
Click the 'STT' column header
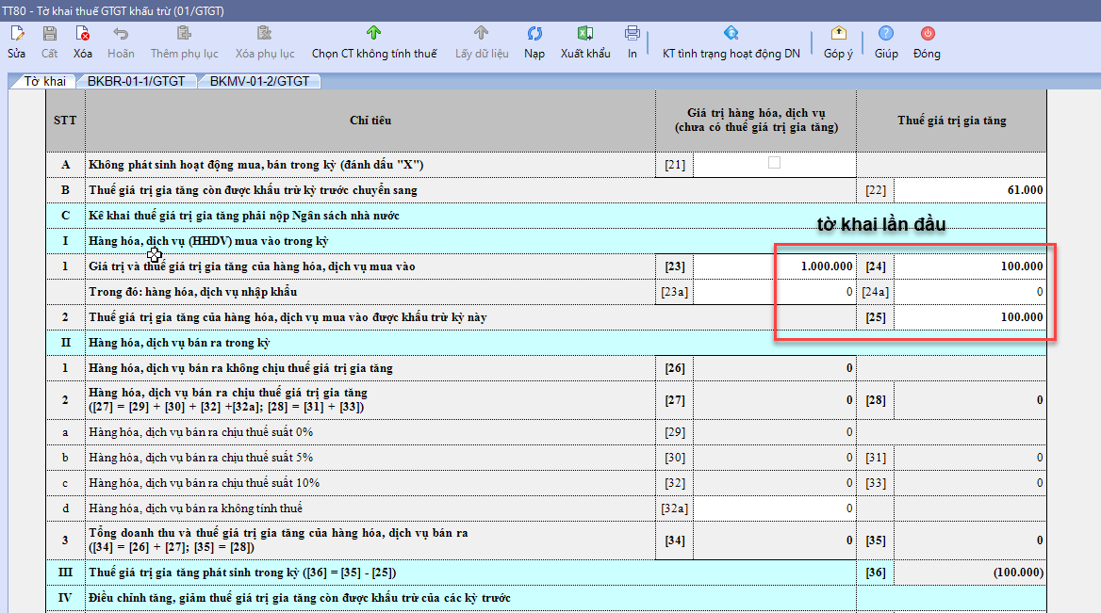pyautogui.click(x=65, y=121)
